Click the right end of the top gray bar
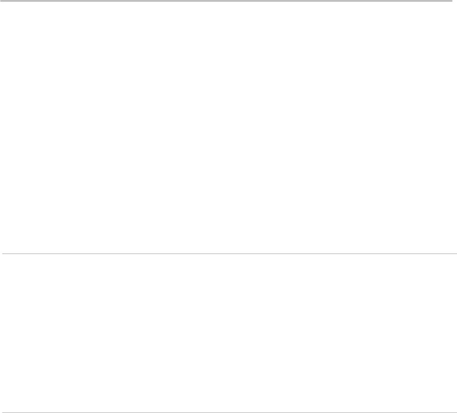 point(450,1)
